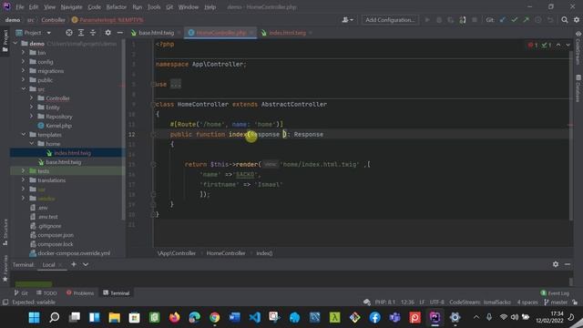Open the Git menu
This screenshot has width=583, height=328.
point(169,7)
